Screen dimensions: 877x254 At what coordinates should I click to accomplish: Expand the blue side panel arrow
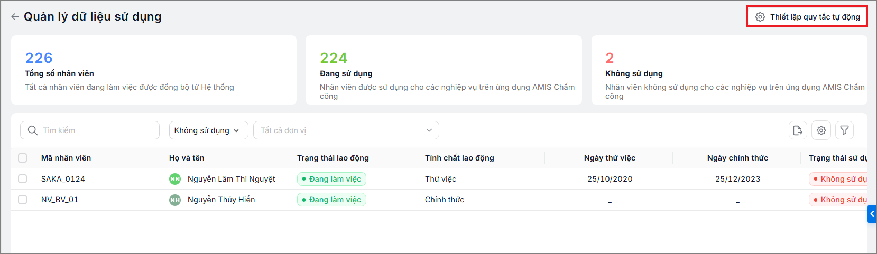pos(872,214)
